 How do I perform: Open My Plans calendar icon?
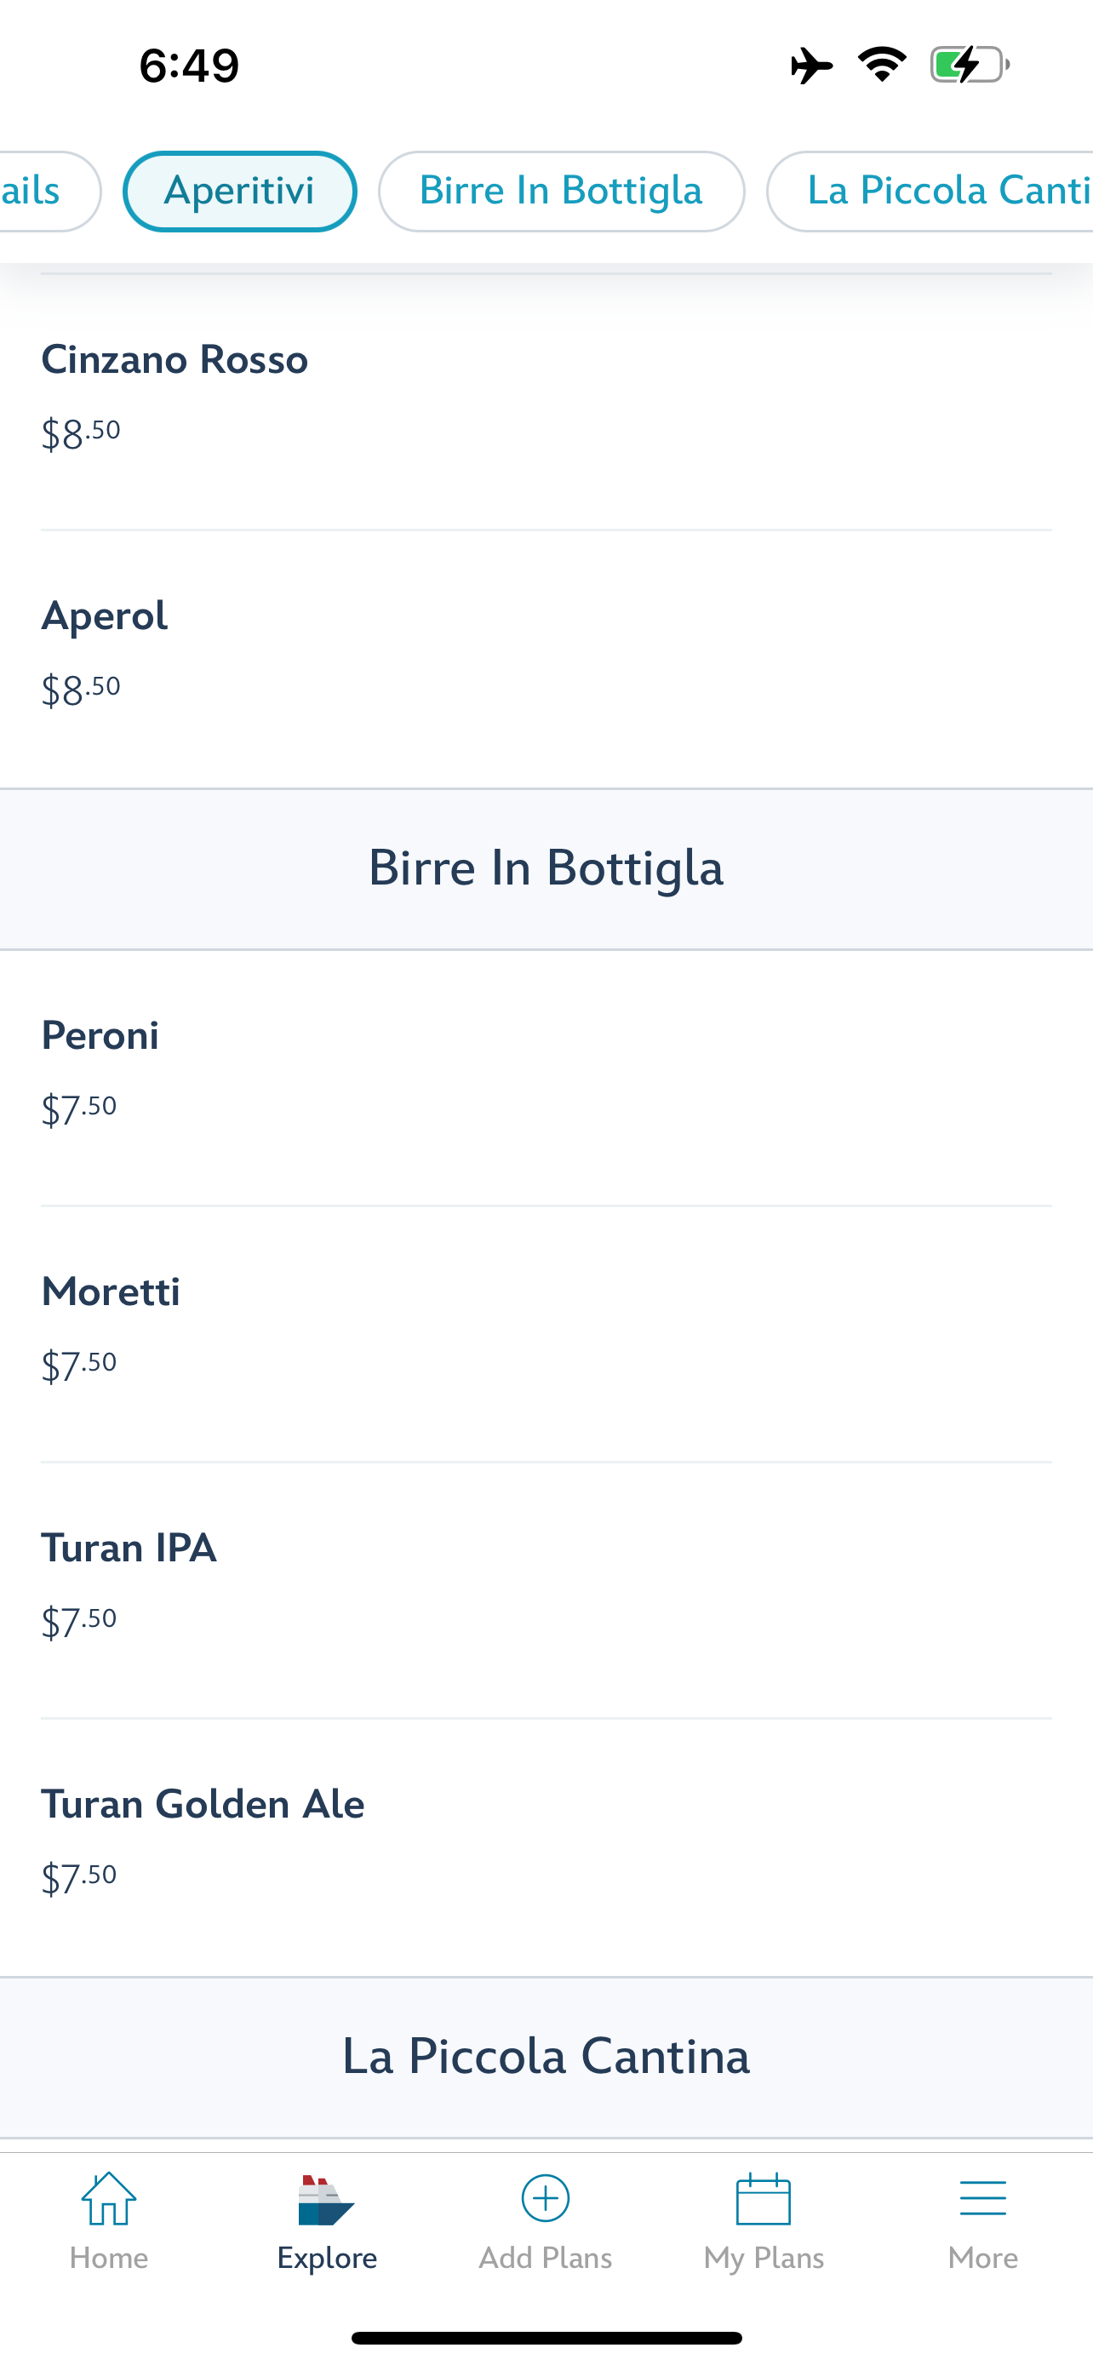pos(764,2200)
